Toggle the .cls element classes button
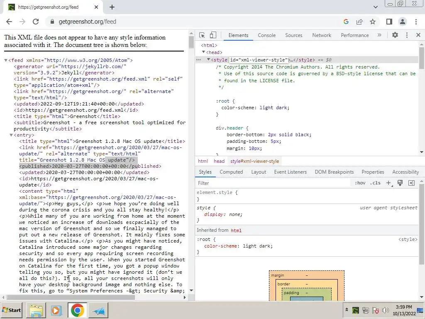Screen dimensions: 425x319 pyautogui.click(x=375, y=183)
